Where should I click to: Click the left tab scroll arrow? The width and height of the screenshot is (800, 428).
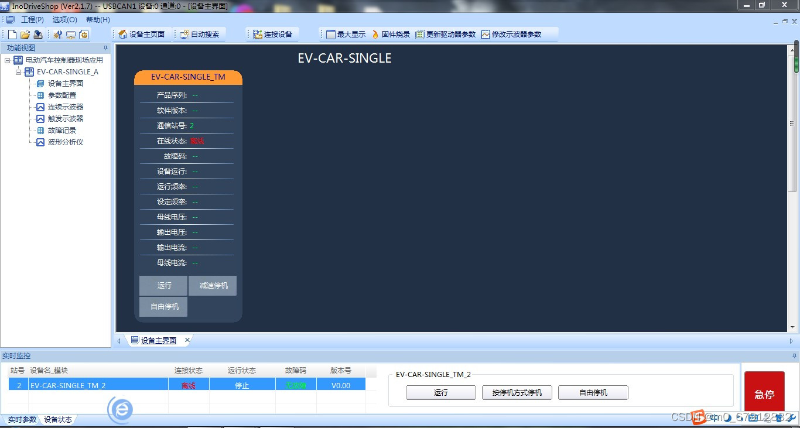click(119, 341)
